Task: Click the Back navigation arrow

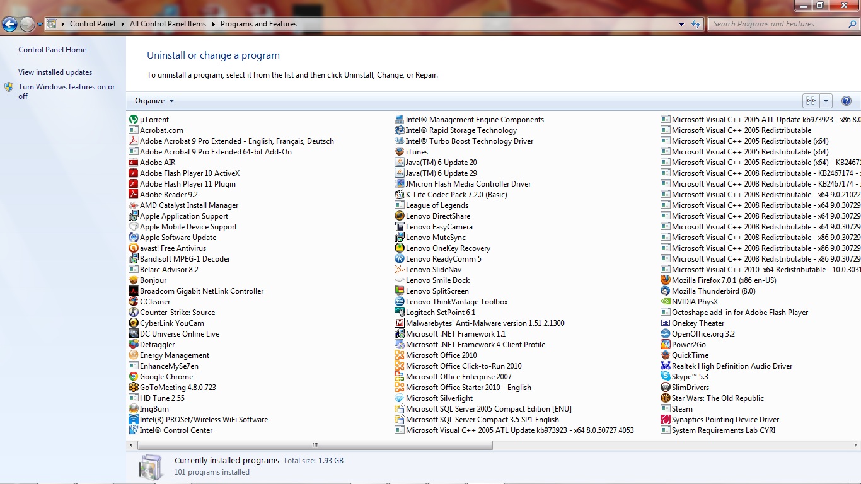Action: click(x=9, y=25)
